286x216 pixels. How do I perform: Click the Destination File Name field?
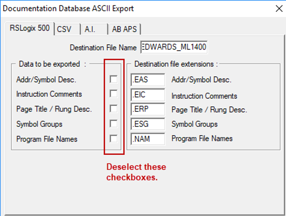pyautogui.click(x=174, y=47)
